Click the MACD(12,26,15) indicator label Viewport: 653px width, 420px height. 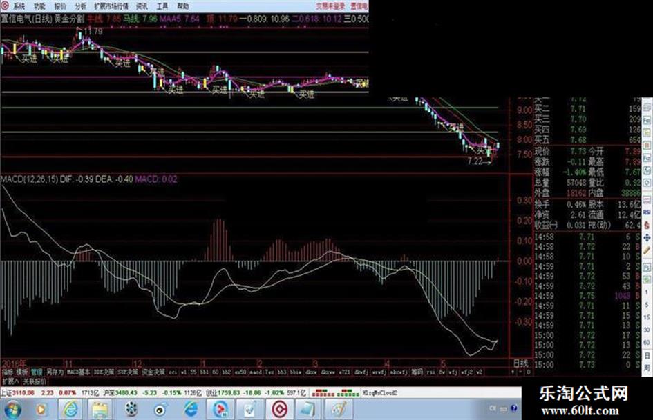point(29,179)
